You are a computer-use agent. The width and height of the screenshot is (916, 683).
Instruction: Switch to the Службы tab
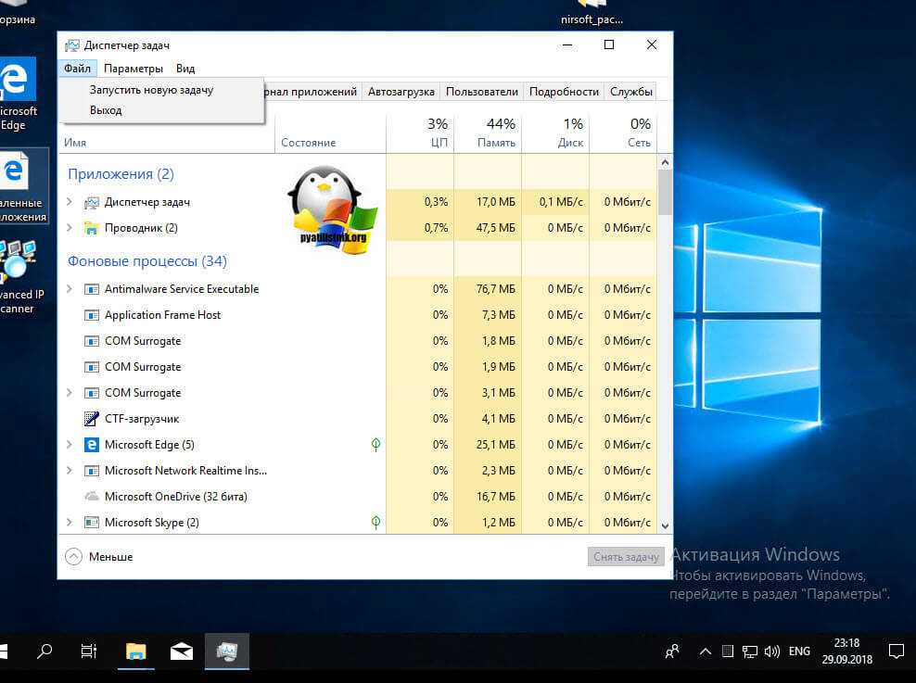[x=630, y=92]
